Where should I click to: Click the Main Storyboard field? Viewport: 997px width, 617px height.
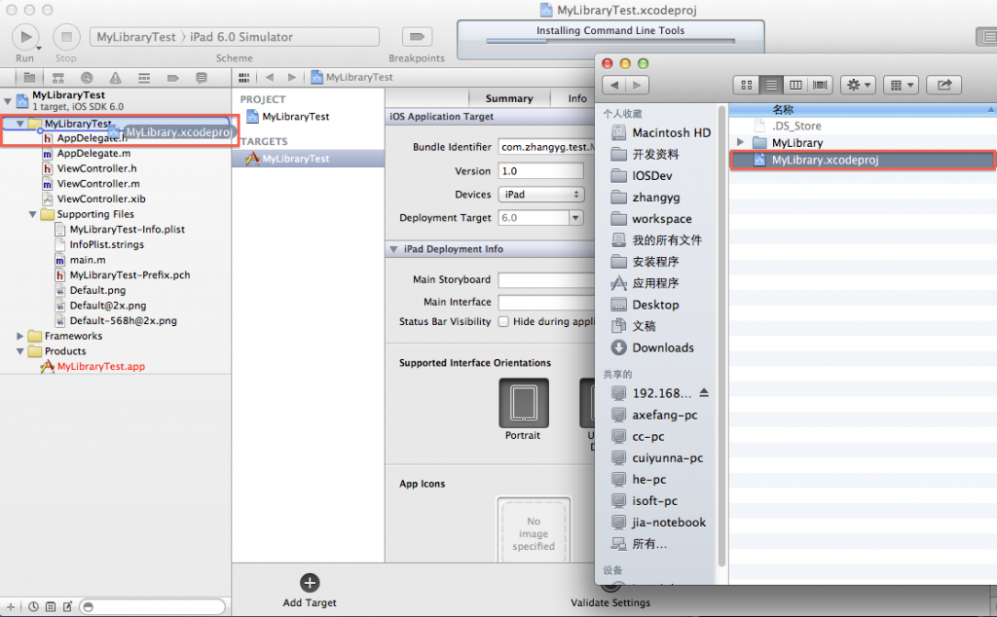pos(546,279)
